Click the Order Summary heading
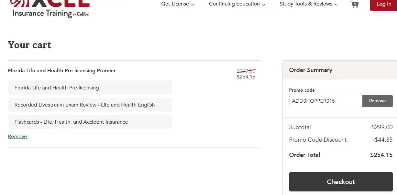 click(311, 70)
